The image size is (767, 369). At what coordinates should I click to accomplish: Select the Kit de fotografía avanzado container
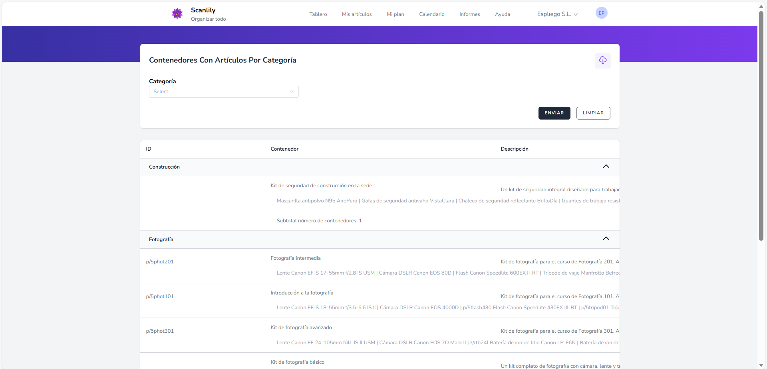point(301,328)
